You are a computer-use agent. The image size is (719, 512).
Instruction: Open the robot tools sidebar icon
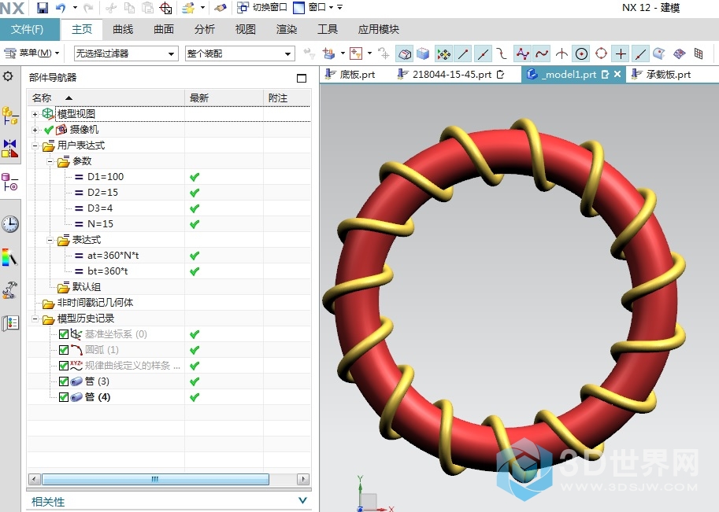pos(9,290)
